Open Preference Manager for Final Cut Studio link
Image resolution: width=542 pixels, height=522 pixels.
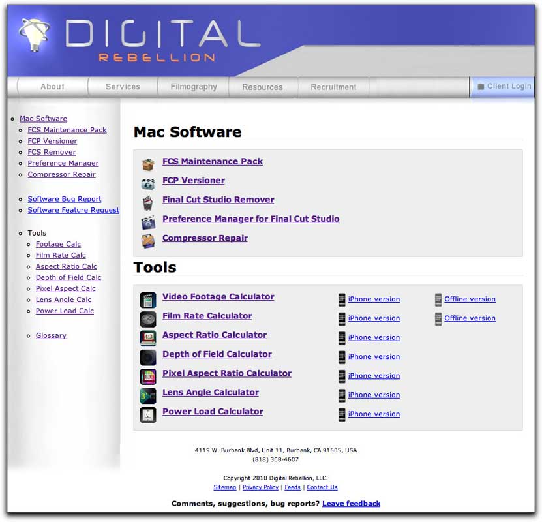click(250, 219)
